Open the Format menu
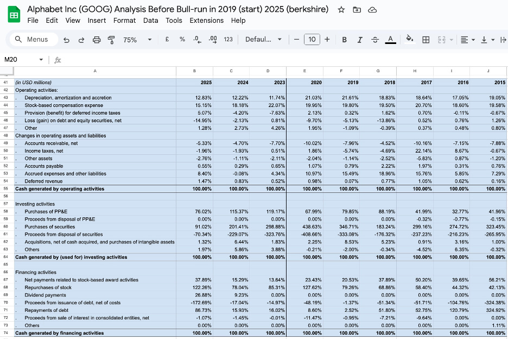Viewport: 508px width, 339px height. click(124, 21)
